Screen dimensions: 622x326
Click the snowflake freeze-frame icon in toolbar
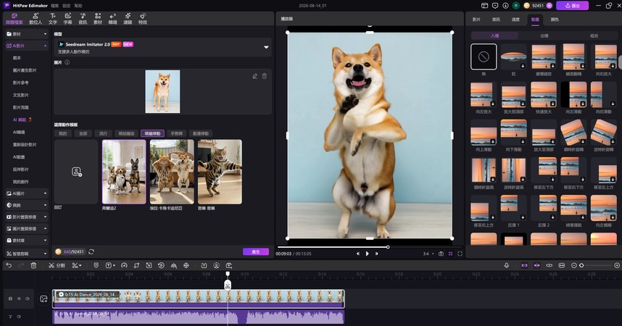(x=186, y=265)
